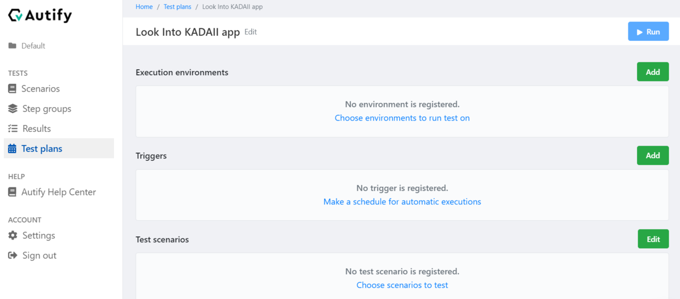Edit the test scenarios list
Image resolution: width=680 pixels, height=299 pixels.
(653, 239)
